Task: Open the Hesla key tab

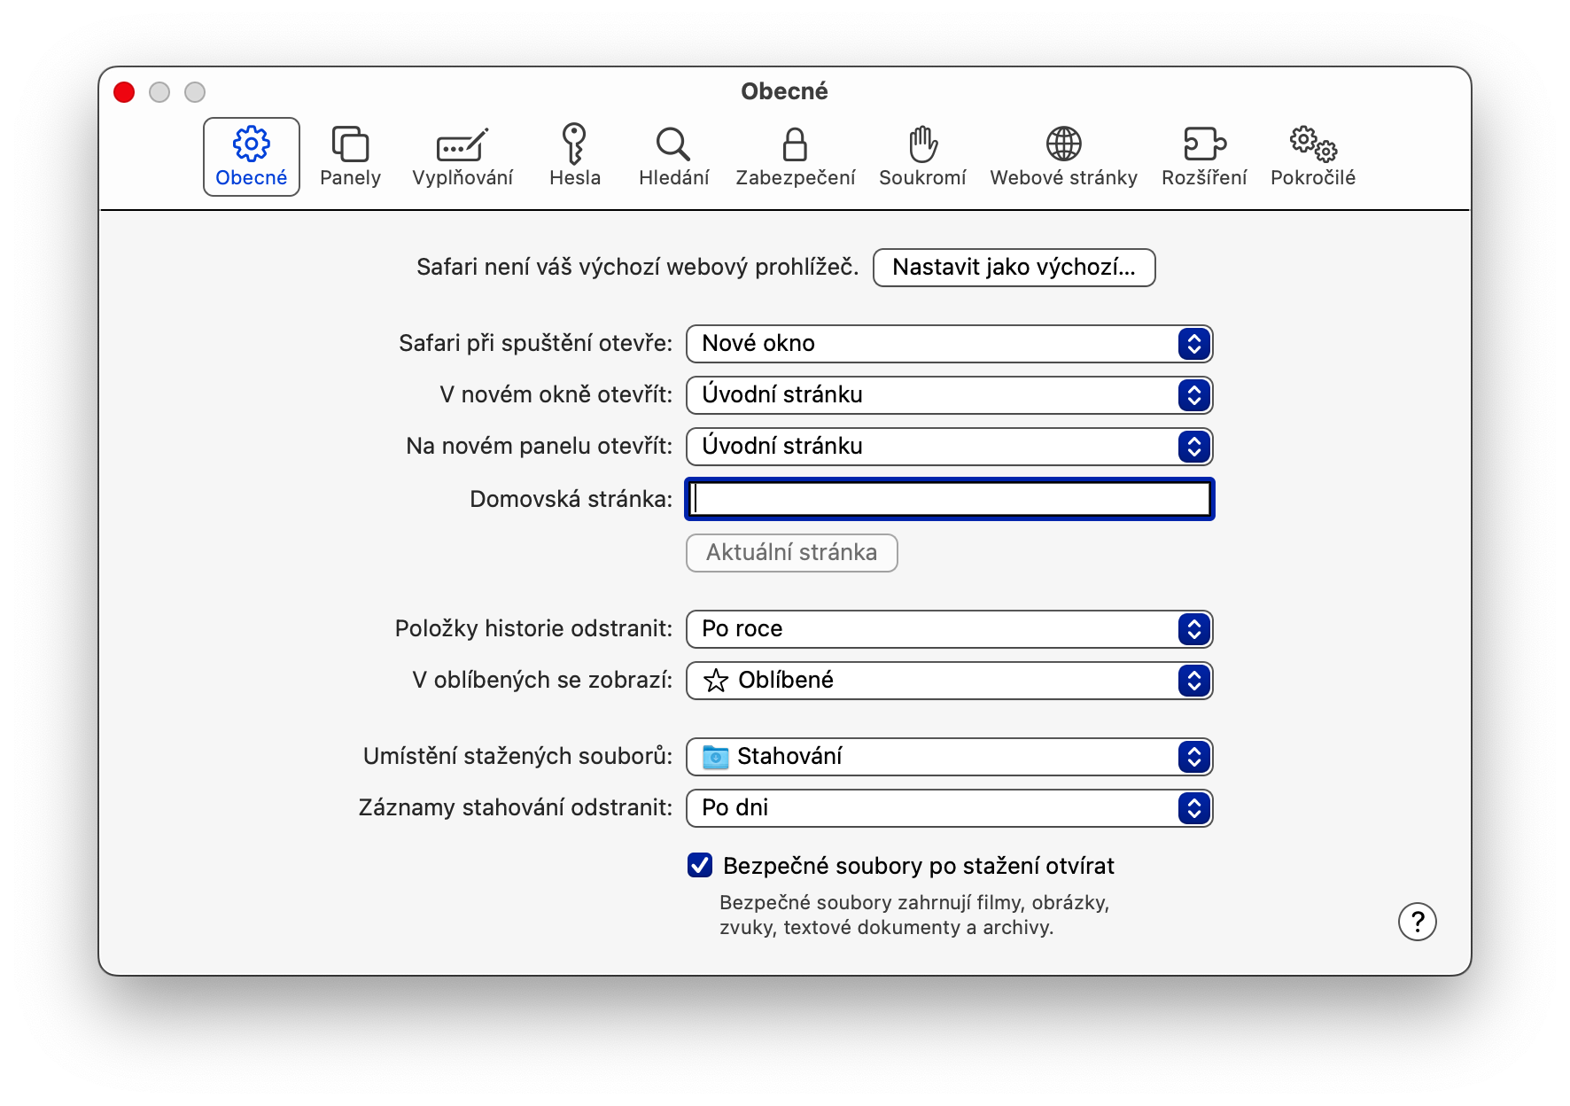Action: pyautogui.click(x=575, y=157)
